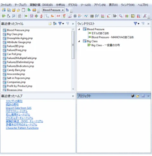Open the Fit Y by X toolbar icon
This screenshot has width=152, height=156.
pos(9,16)
